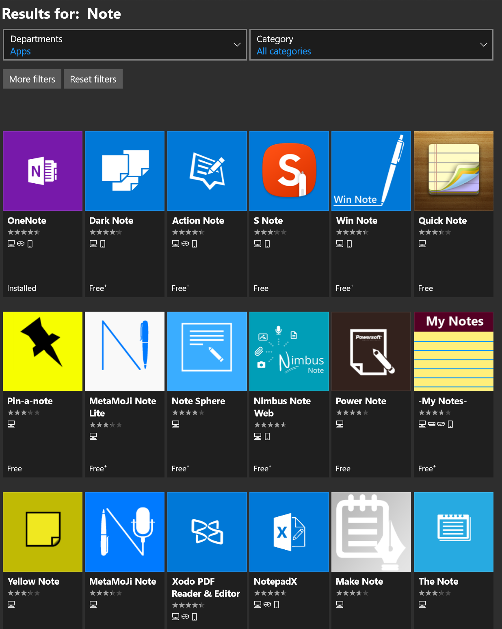502x629 pixels.
Task: Open the OneNote app tile
Action: point(42,171)
